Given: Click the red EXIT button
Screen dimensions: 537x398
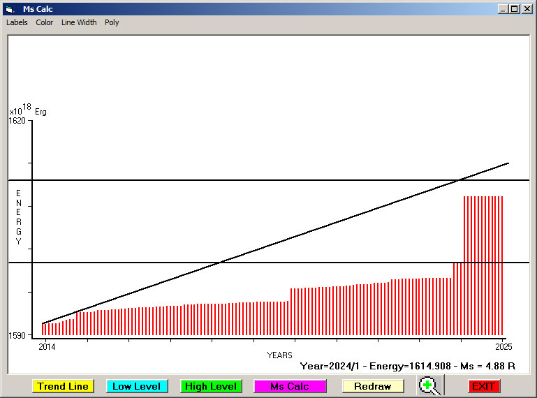Looking at the screenshot, I should 484,386.
